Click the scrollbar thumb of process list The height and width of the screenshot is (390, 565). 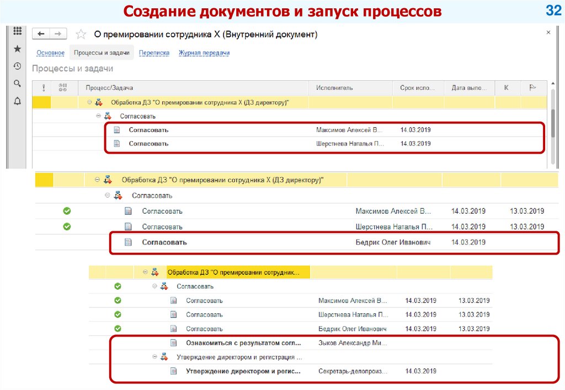(x=553, y=122)
